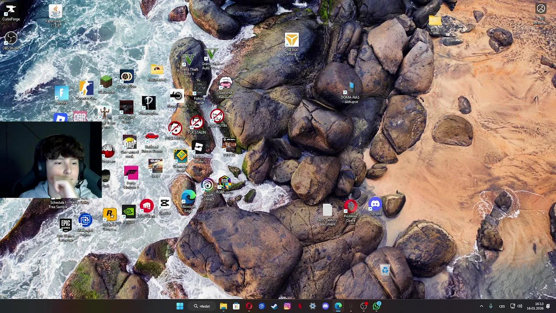Screen dimensions: 556x313
Task: Select the Forza Horizon 5 icon
Action: [x=131, y=177]
